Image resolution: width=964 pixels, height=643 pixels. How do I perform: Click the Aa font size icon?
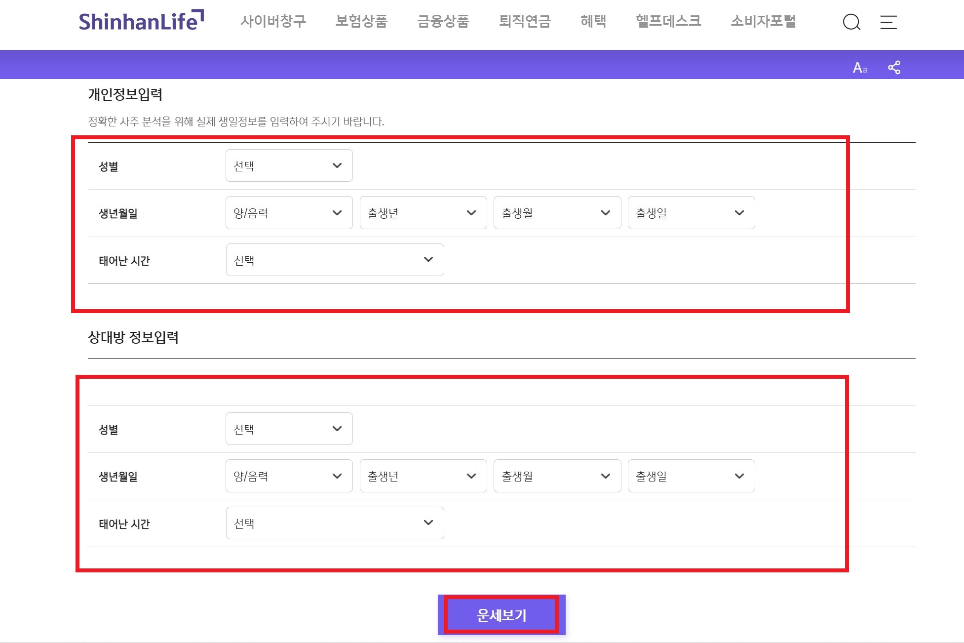[860, 67]
